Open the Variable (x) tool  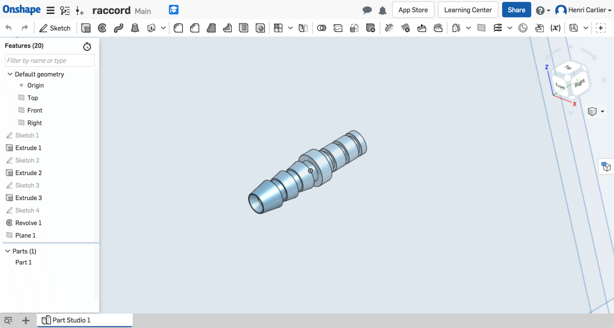click(555, 28)
